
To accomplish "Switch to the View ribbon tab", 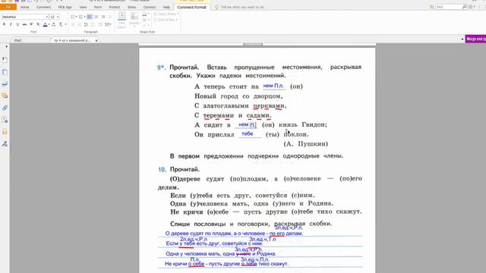I will 83,7.
